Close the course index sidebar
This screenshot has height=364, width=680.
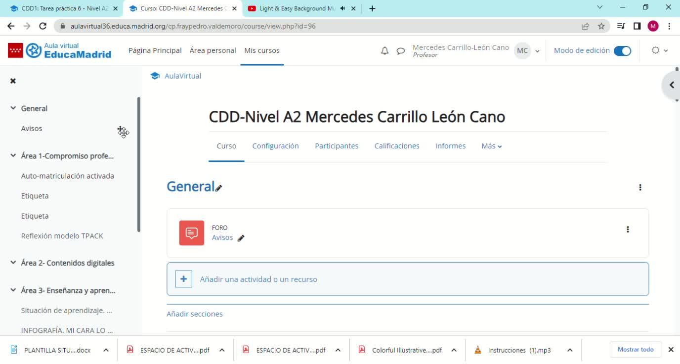13,81
